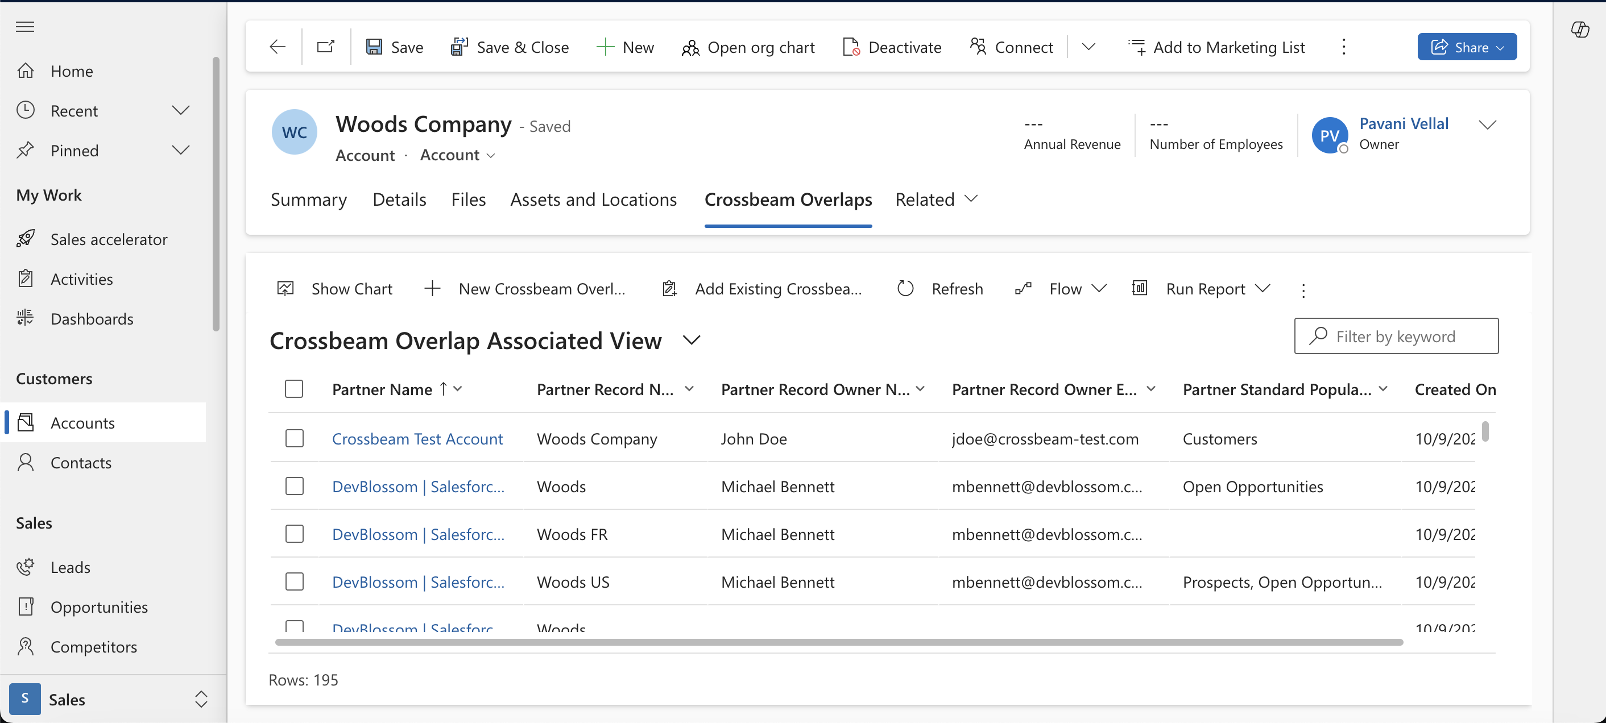Click the Copilot icon at top right
The width and height of the screenshot is (1606, 723).
coord(1580,30)
